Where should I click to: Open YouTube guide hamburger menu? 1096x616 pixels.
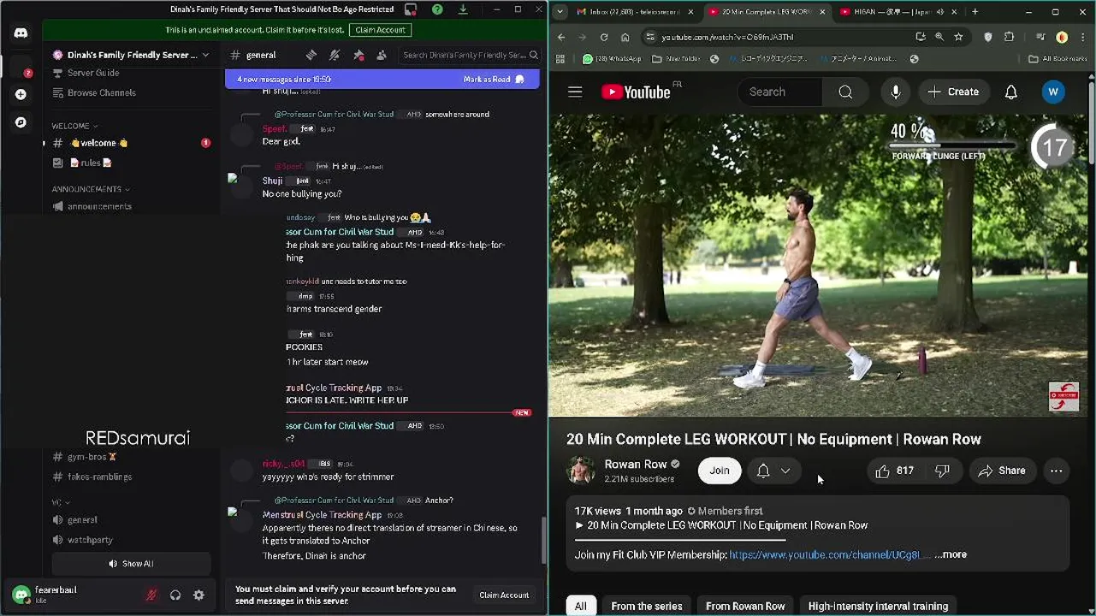[575, 92]
